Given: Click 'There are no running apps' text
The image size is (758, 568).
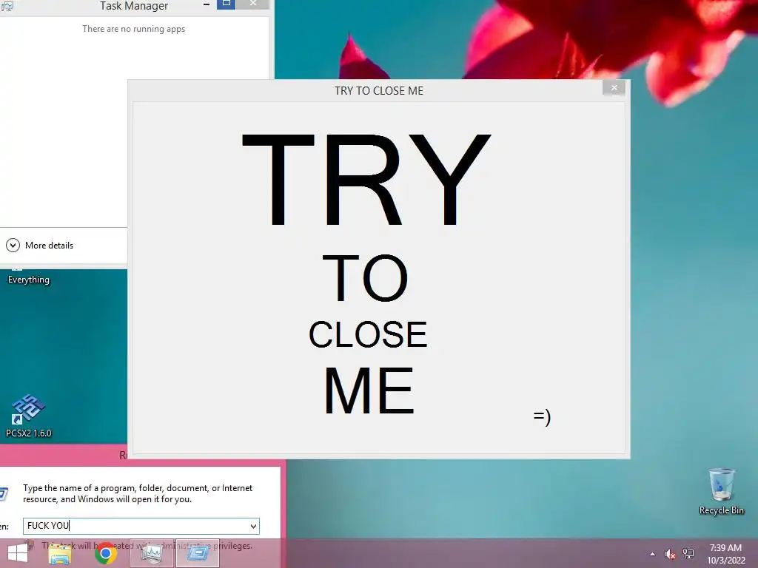Looking at the screenshot, I should tap(133, 29).
